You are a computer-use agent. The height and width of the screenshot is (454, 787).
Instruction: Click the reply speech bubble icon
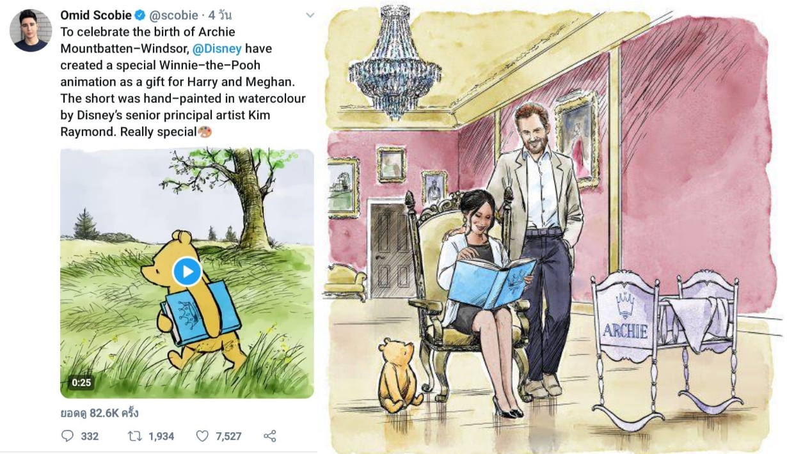click(x=67, y=436)
